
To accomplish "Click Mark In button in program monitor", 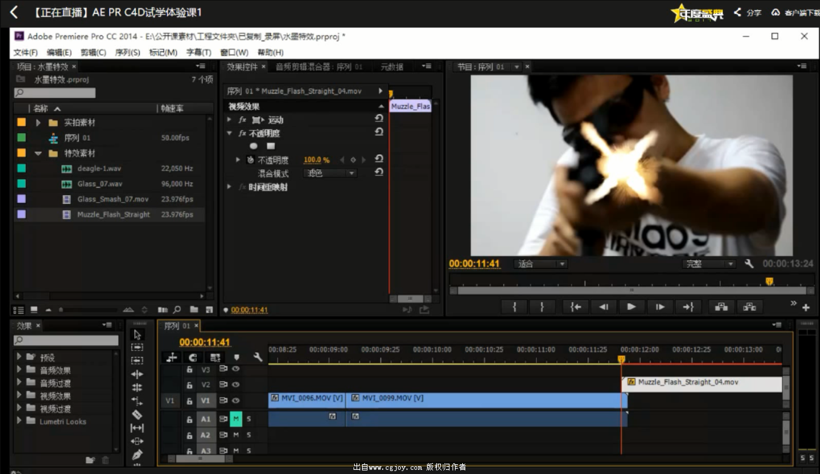I will (x=514, y=307).
